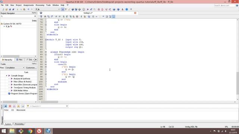Collapse the else begin block at line 92
The width and height of the screenshot is (239, 134).
46,62
